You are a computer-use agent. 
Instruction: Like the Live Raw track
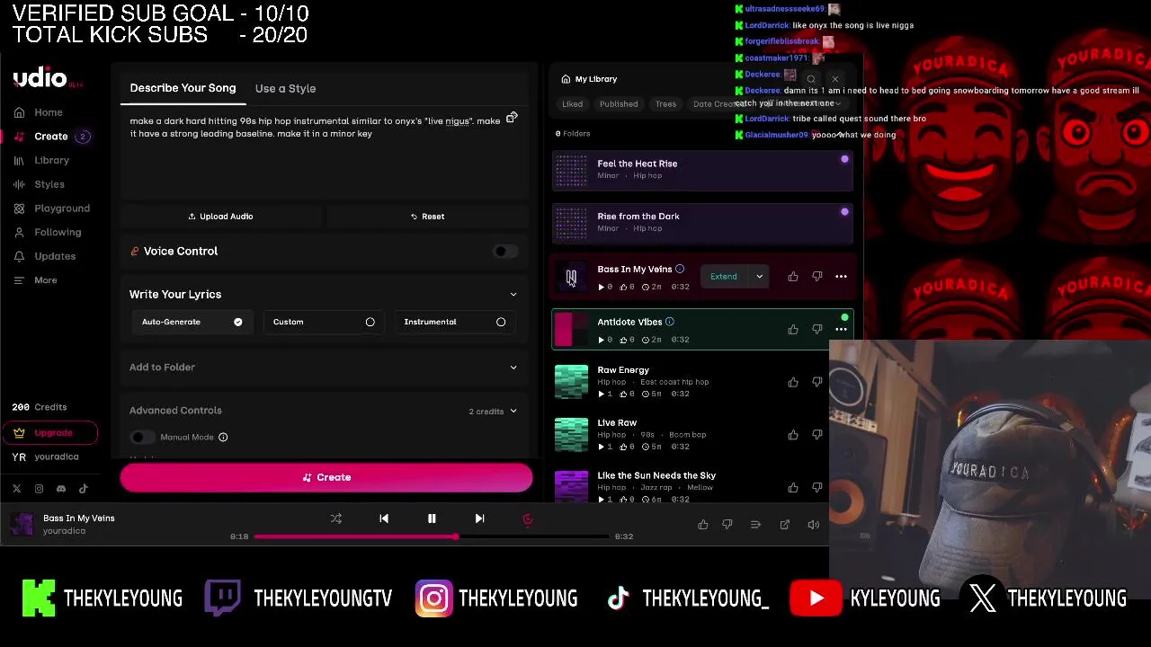point(793,435)
